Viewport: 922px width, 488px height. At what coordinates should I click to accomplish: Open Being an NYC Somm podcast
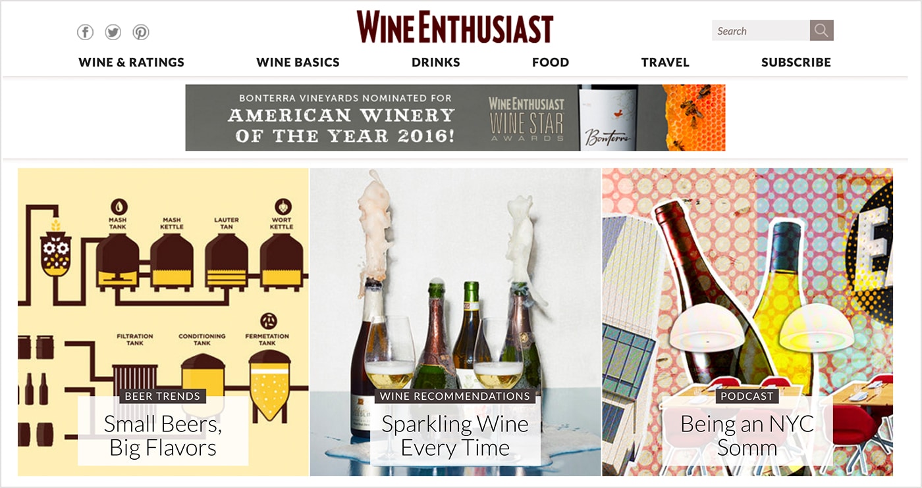(747, 435)
